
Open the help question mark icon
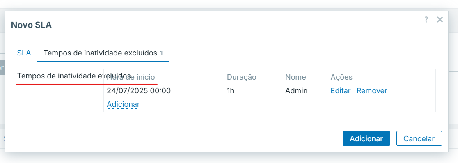(x=426, y=20)
